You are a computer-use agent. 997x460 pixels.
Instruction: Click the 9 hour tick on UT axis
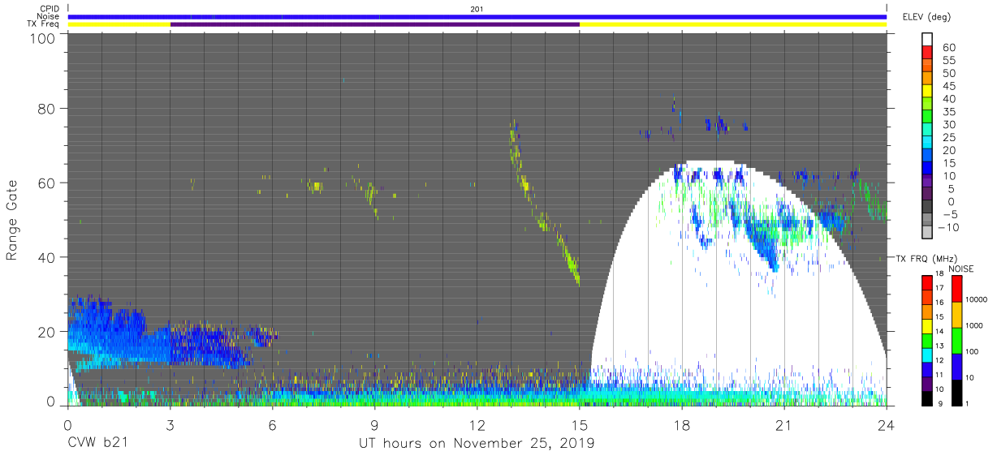tap(374, 424)
